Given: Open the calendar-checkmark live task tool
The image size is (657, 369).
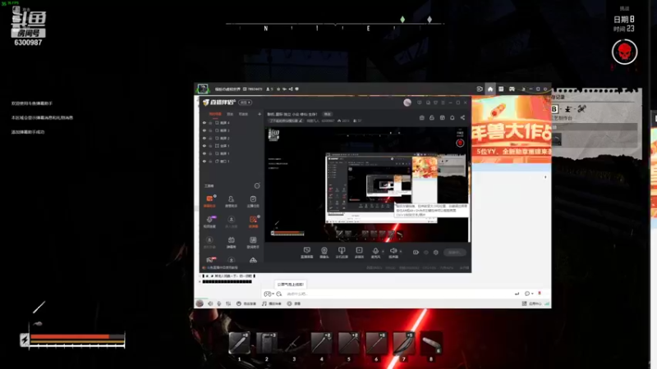Looking at the screenshot, I should pyautogui.click(x=253, y=201).
